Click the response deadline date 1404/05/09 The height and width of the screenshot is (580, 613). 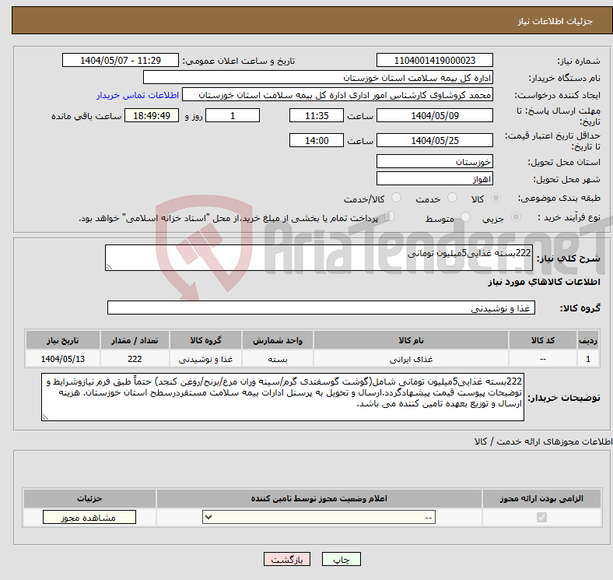434,115
